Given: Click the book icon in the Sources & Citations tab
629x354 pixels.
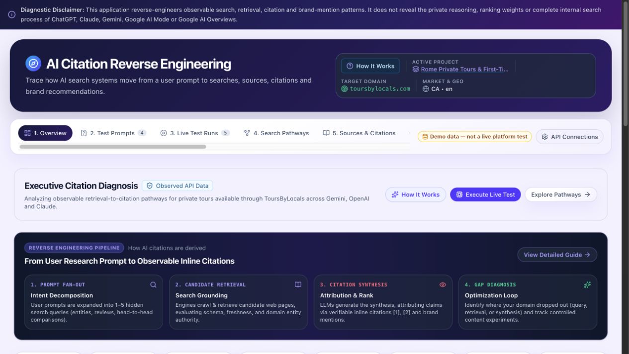Looking at the screenshot, I should [326, 133].
